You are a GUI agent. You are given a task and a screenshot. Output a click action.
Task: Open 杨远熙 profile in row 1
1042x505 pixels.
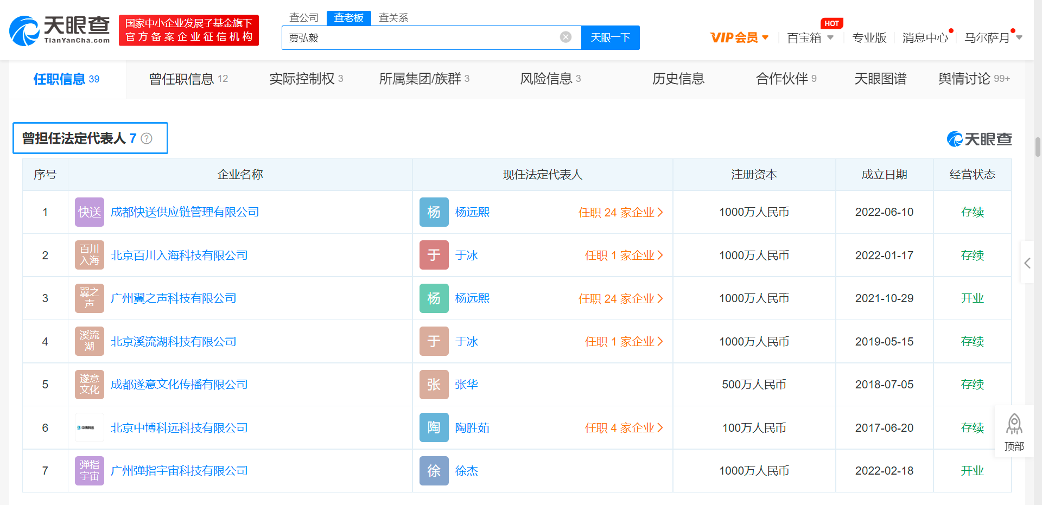coord(472,212)
